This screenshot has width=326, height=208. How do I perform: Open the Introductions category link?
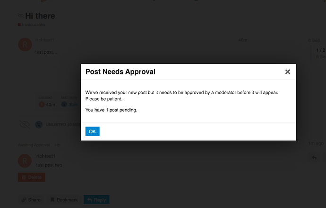[x=34, y=24]
